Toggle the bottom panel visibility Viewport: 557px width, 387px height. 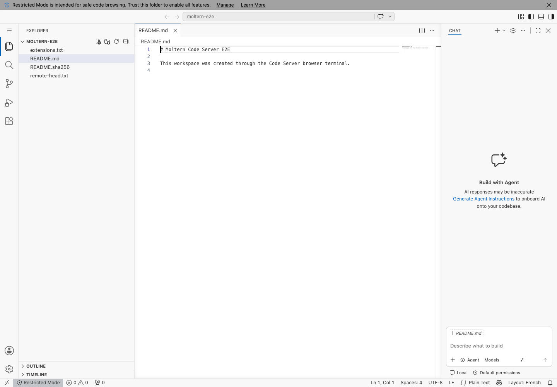tap(541, 17)
